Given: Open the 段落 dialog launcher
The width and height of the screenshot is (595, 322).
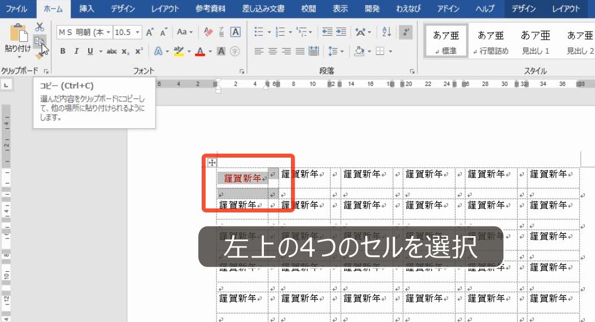Looking at the screenshot, I should click(x=412, y=71).
